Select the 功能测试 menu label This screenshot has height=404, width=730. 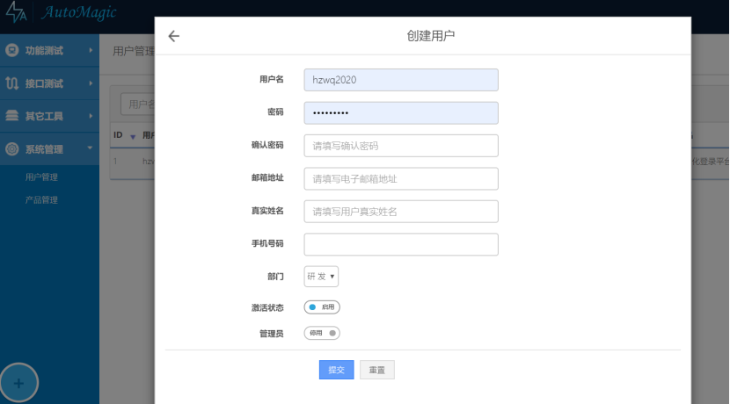44,51
